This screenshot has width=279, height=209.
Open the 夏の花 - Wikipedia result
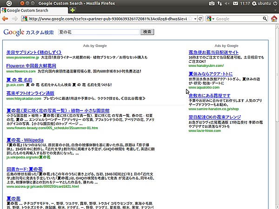tap(25, 140)
